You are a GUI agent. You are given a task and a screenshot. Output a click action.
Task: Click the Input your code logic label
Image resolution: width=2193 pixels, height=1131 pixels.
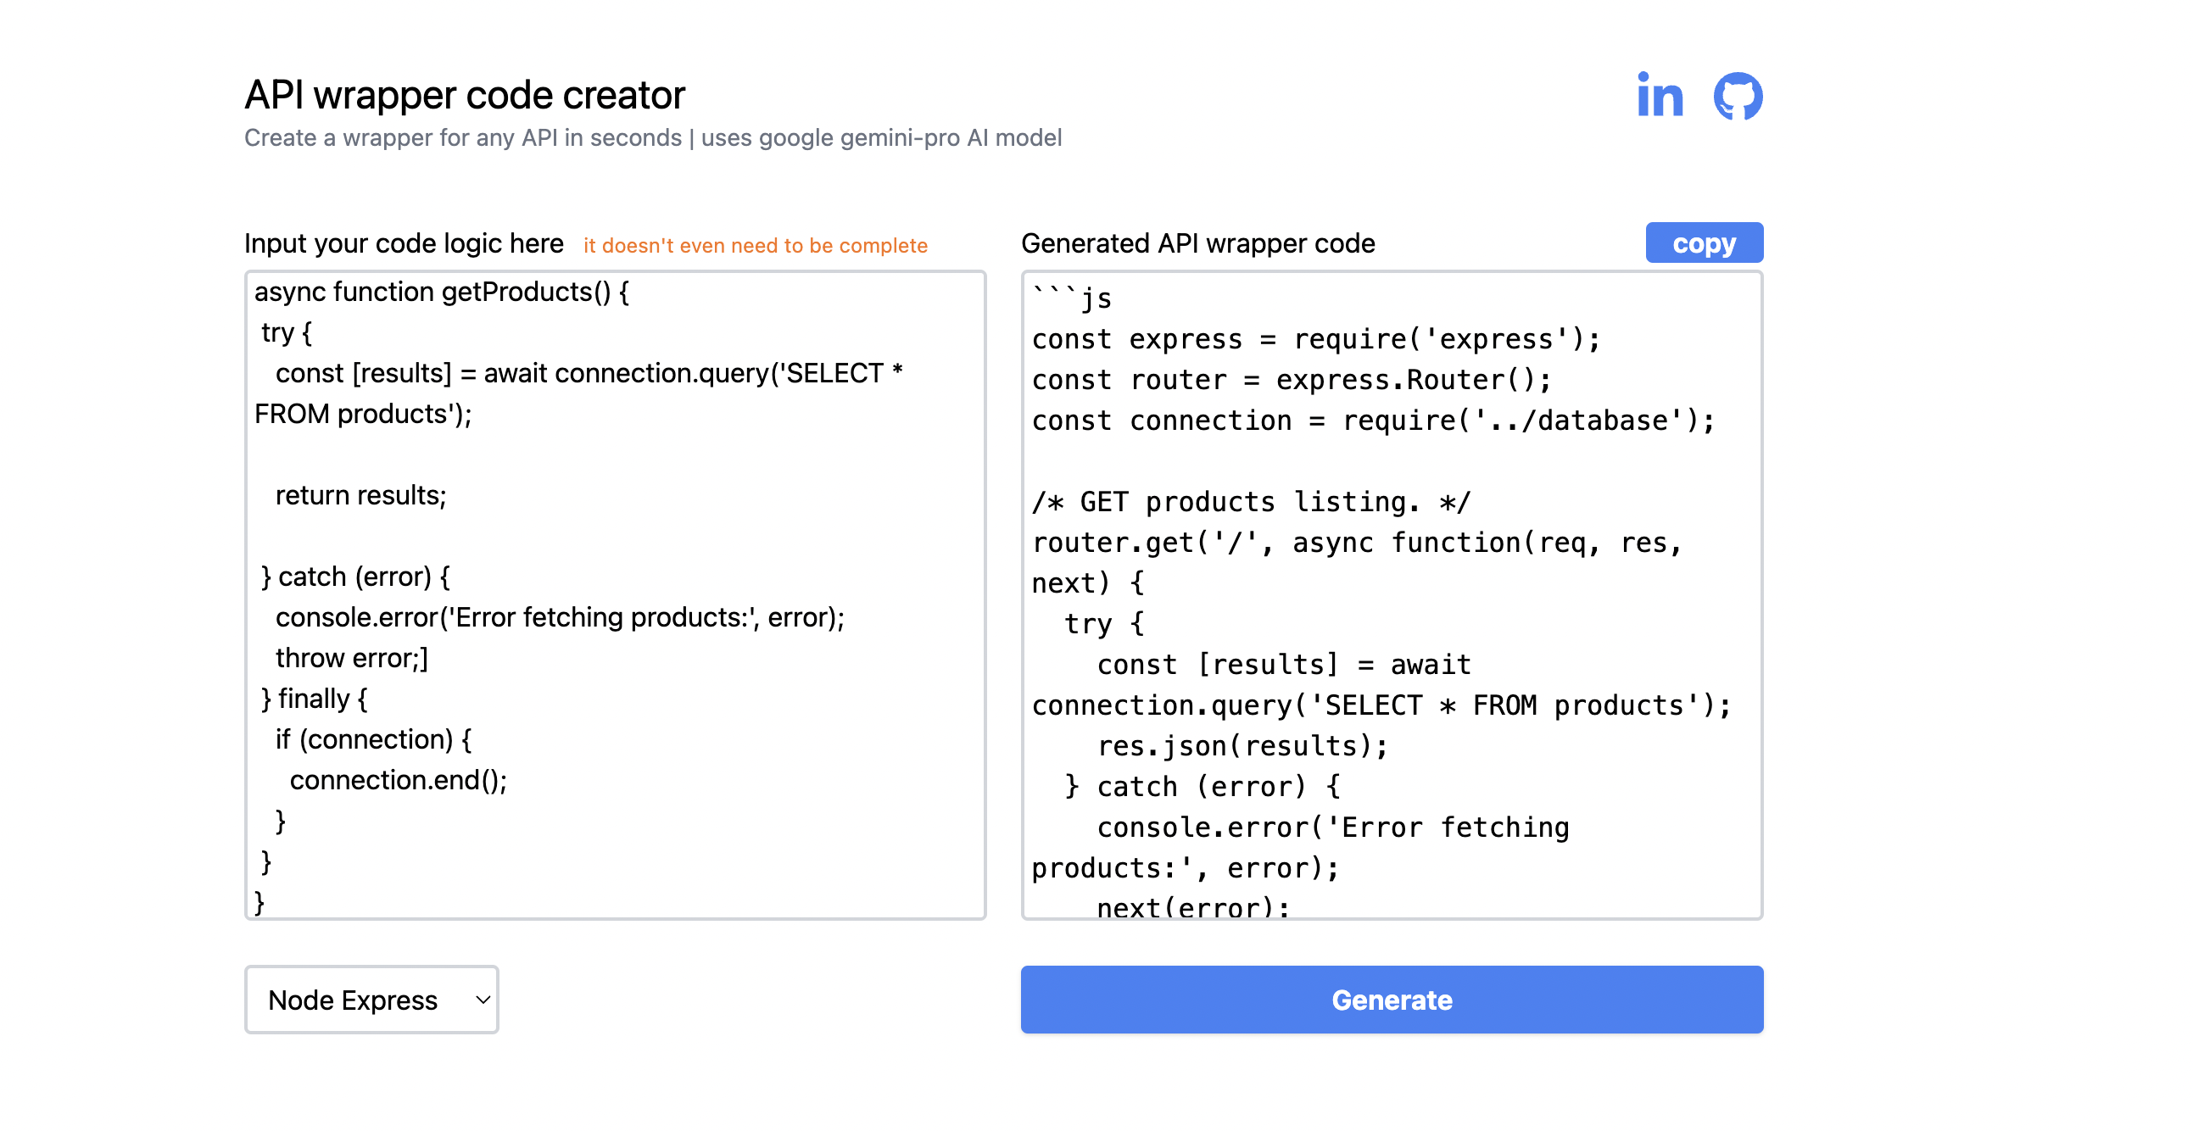pyautogui.click(x=404, y=243)
